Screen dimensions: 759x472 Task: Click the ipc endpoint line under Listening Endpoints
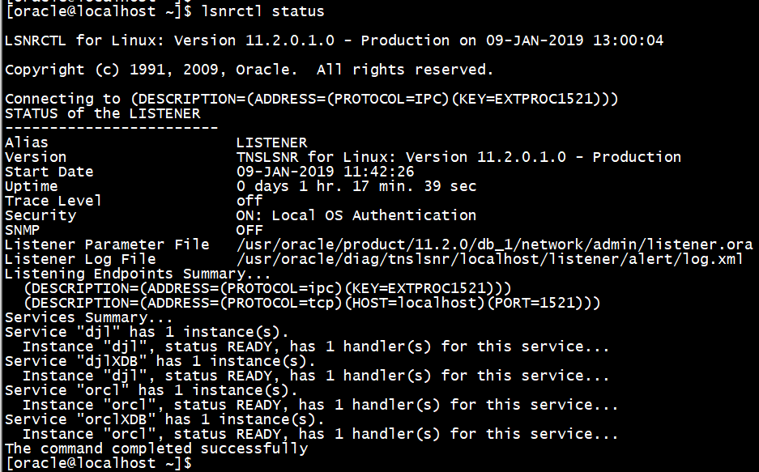pyautogui.click(x=267, y=288)
